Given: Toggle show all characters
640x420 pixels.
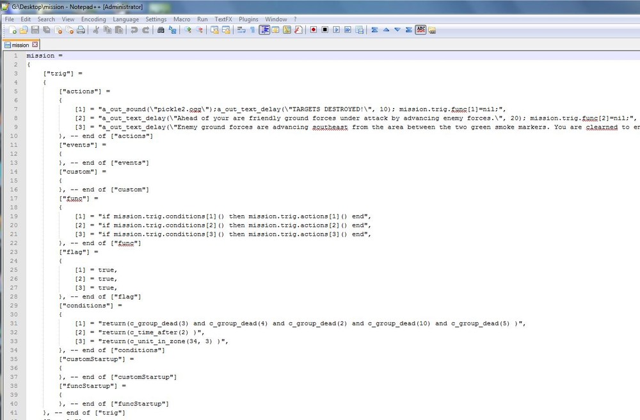Looking at the screenshot, I should [x=253, y=29].
